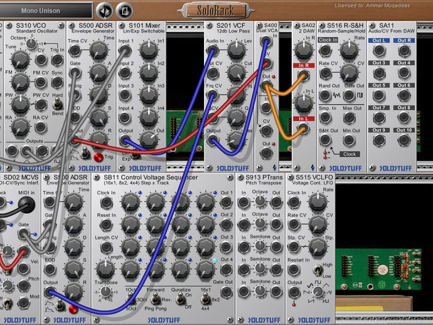Click the S101 Mixer Input 2 jack
The height and width of the screenshot is (325, 433).
(125, 73)
